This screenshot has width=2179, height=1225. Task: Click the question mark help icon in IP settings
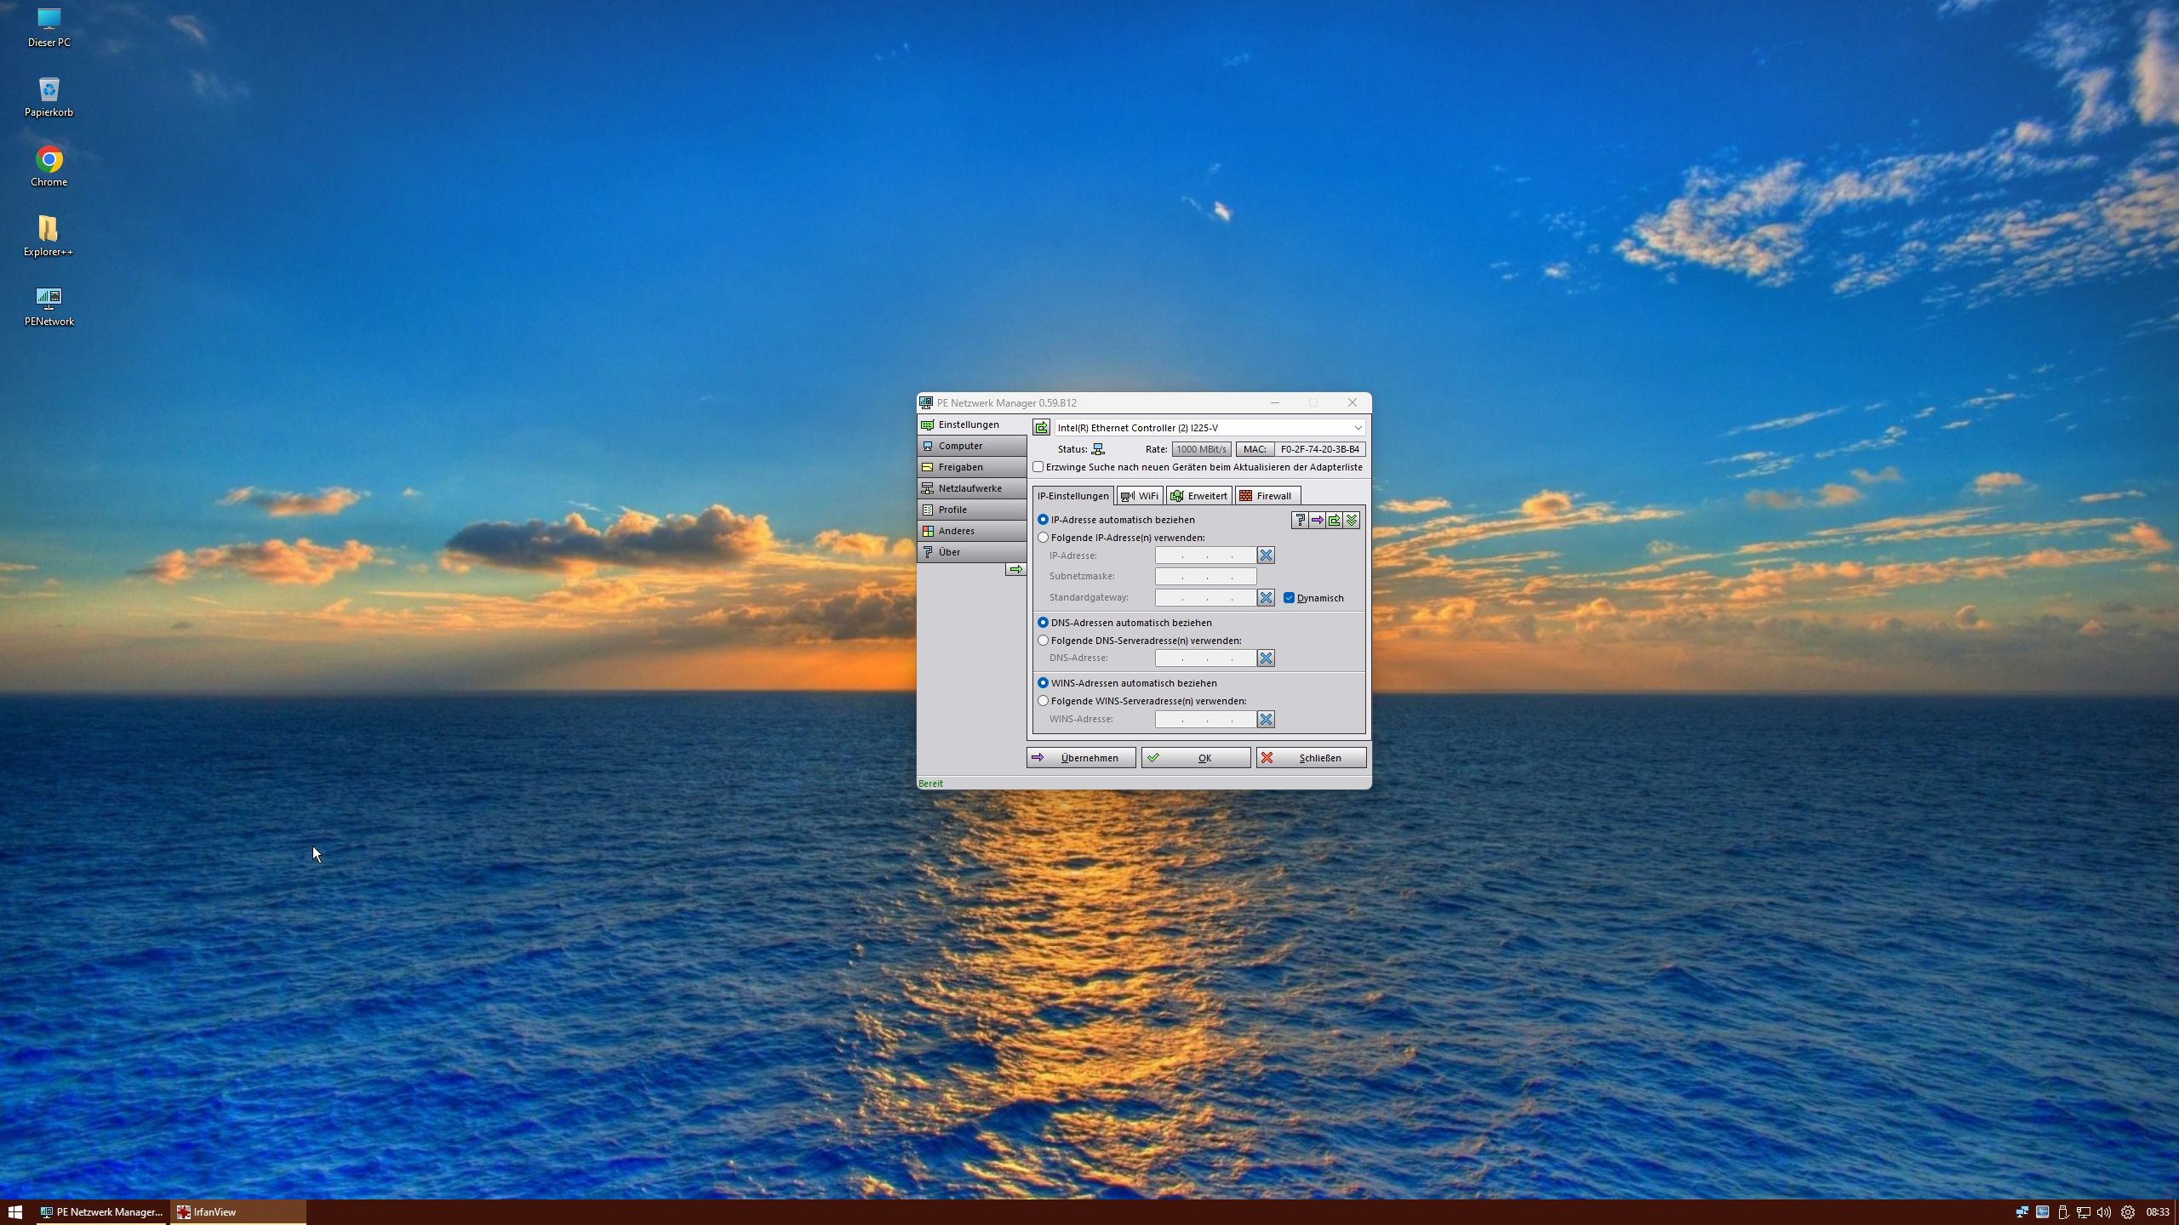(1300, 520)
